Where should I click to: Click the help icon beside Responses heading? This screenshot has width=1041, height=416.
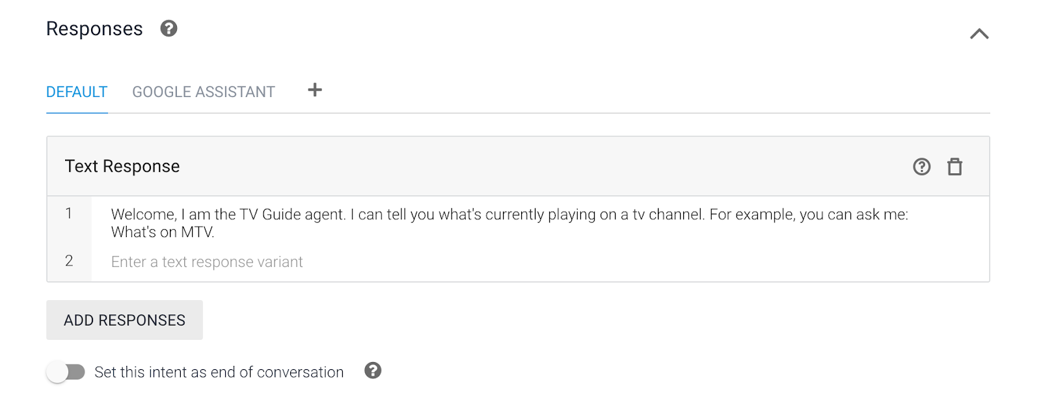tap(169, 29)
